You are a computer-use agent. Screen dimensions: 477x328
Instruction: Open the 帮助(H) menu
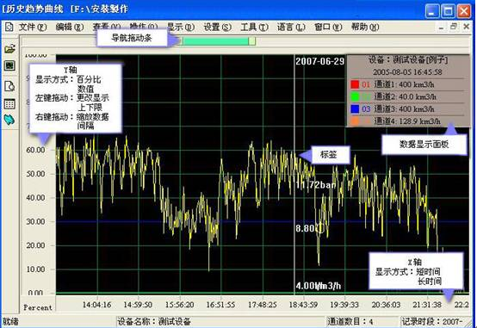(365, 27)
